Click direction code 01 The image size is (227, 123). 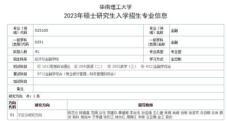coord(12,115)
